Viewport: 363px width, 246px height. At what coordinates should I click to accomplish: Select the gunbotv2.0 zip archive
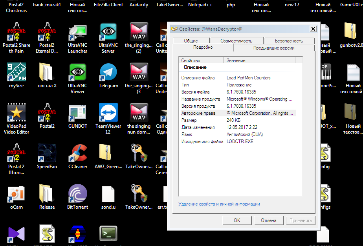350,31
